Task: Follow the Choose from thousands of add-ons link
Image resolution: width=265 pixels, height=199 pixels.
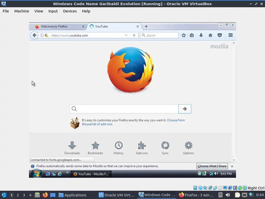Action: click(x=133, y=122)
